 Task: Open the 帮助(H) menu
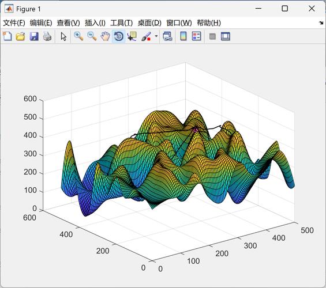209,23
